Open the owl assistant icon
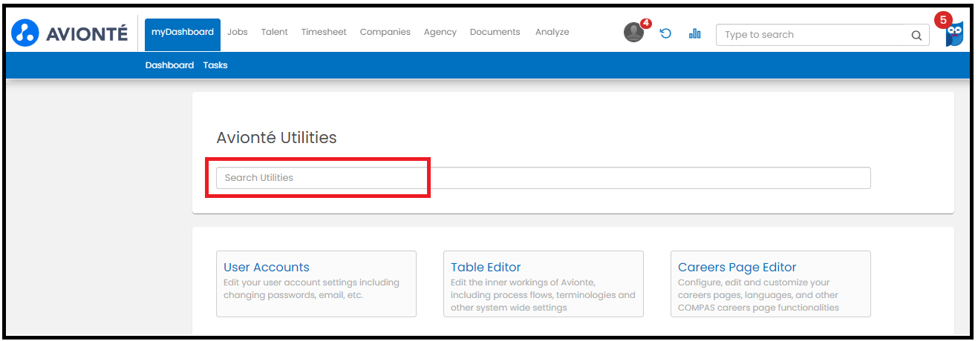This screenshot has width=978, height=341. pyautogui.click(x=954, y=34)
